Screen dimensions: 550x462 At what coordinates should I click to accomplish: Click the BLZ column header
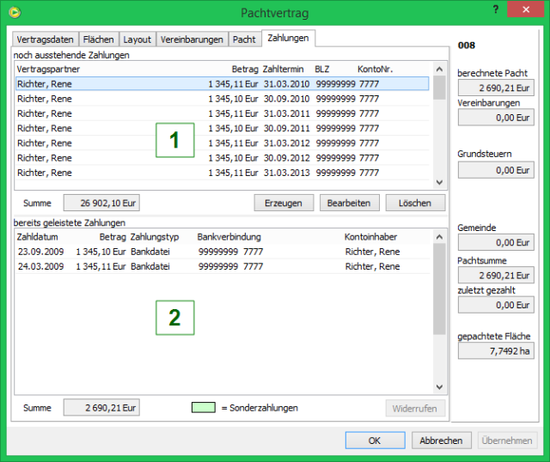(x=322, y=69)
